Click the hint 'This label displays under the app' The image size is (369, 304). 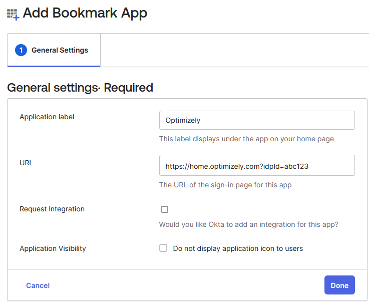coord(246,139)
